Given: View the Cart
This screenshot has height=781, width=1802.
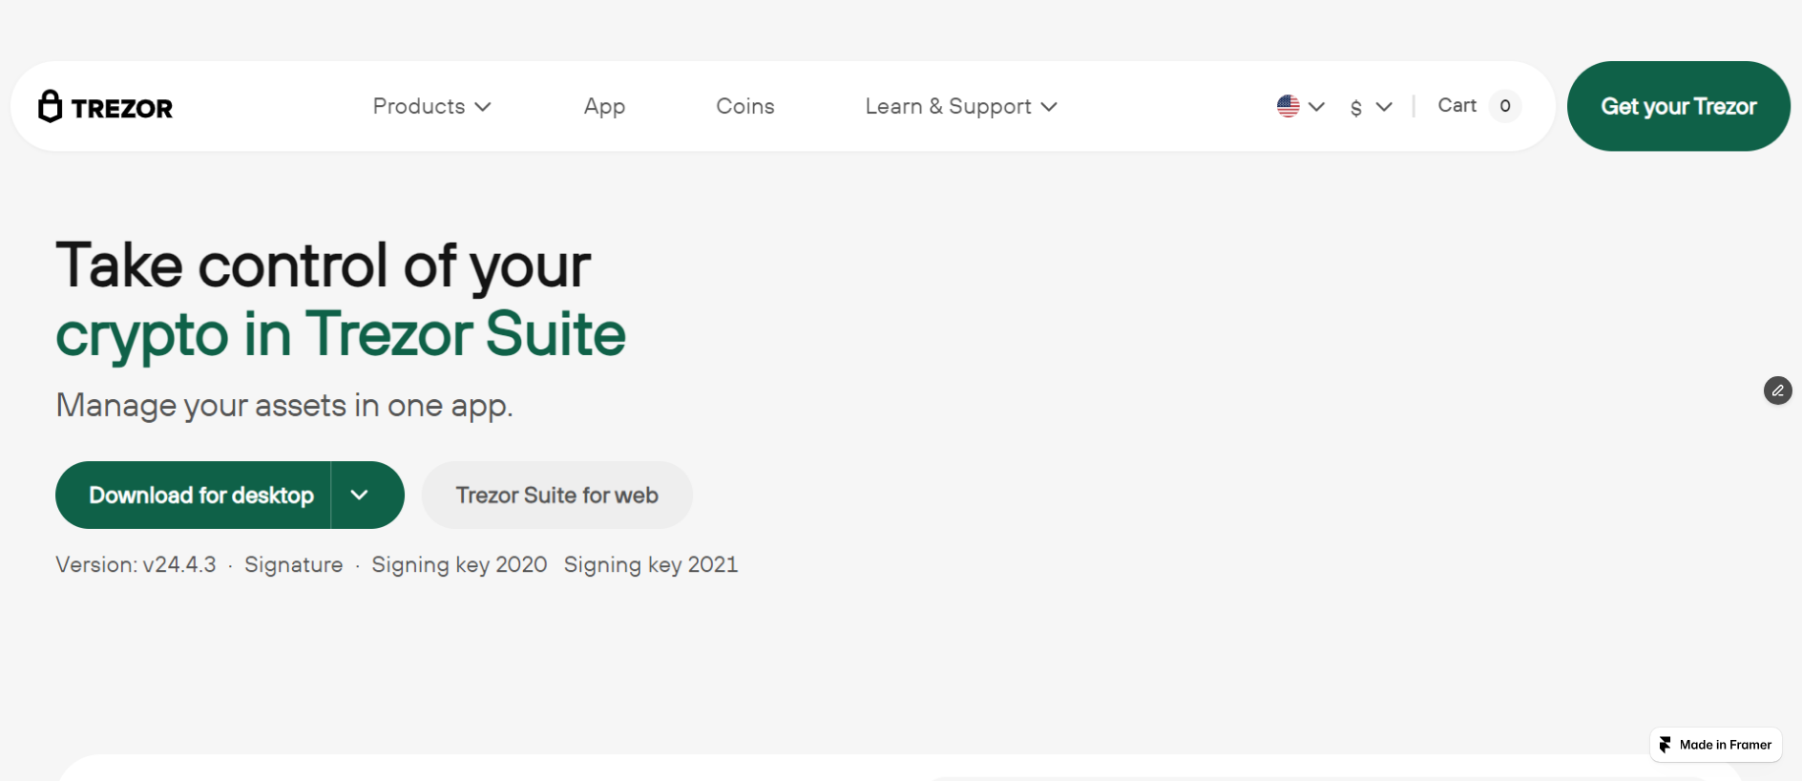Looking at the screenshot, I should (x=1456, y=105).
